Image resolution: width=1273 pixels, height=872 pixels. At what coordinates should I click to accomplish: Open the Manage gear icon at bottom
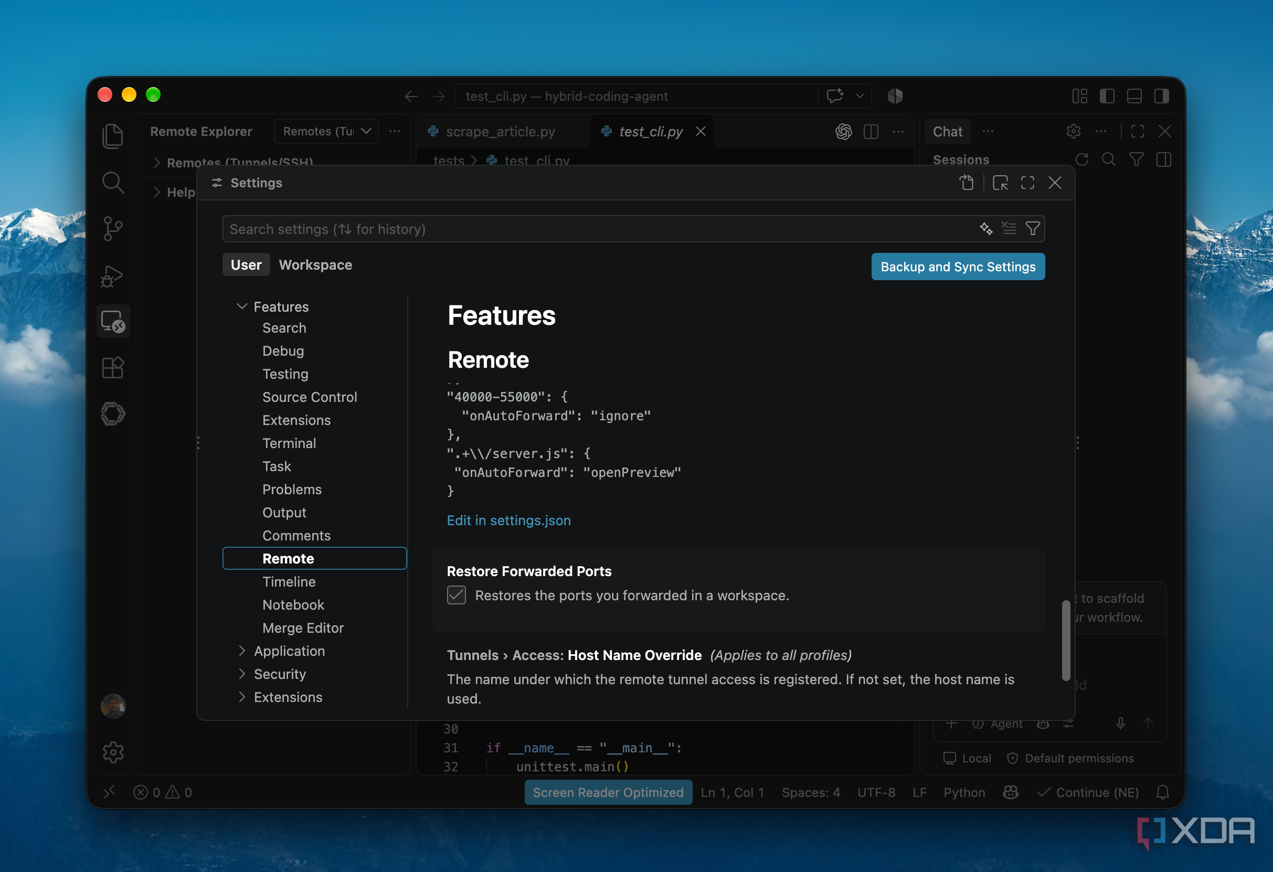click(113, 752)
